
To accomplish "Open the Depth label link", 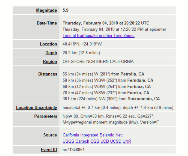I will 51,53.
